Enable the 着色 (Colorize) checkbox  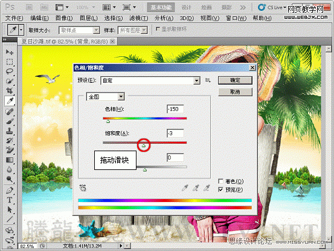[x=220, y=181]
